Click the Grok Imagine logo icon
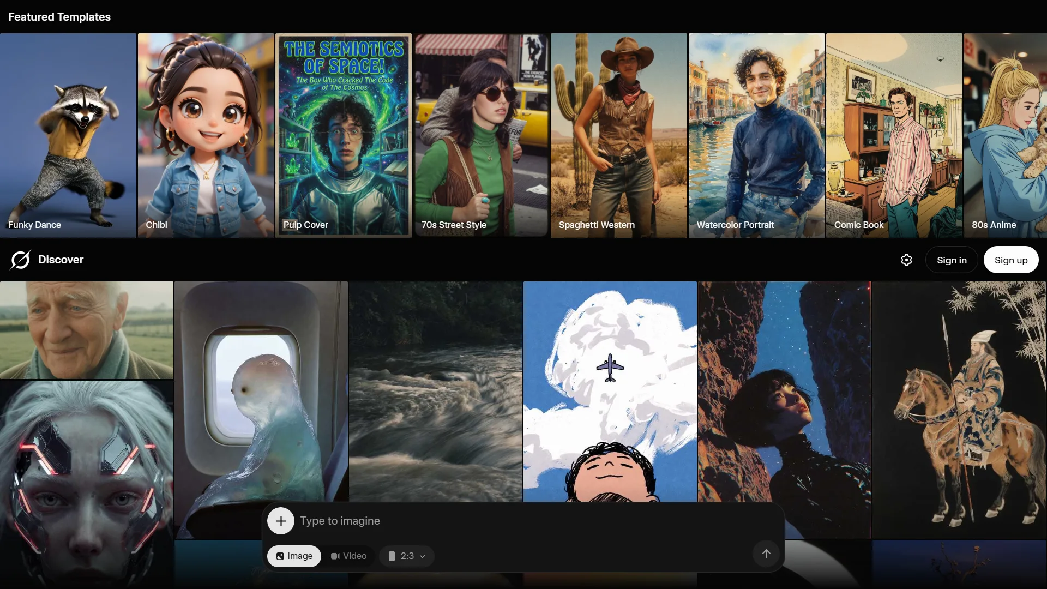The image size is (1047, 589). tap(20, 260)
